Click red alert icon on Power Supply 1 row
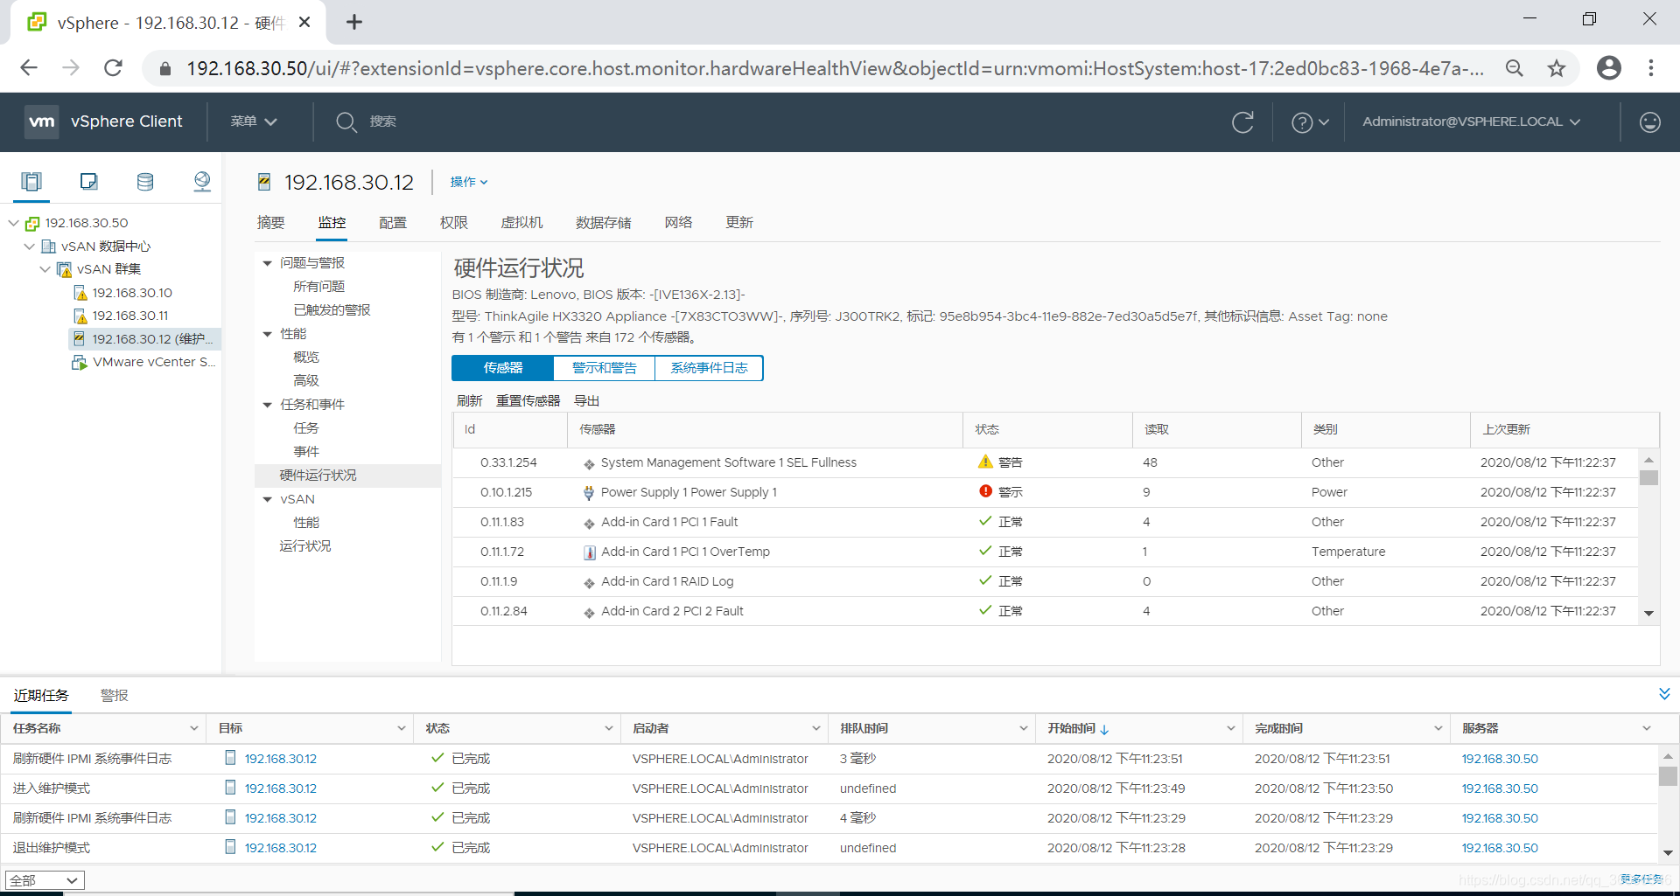Image resolution: width=1680 pixels, height=896 pixels. tap(985, 491)
